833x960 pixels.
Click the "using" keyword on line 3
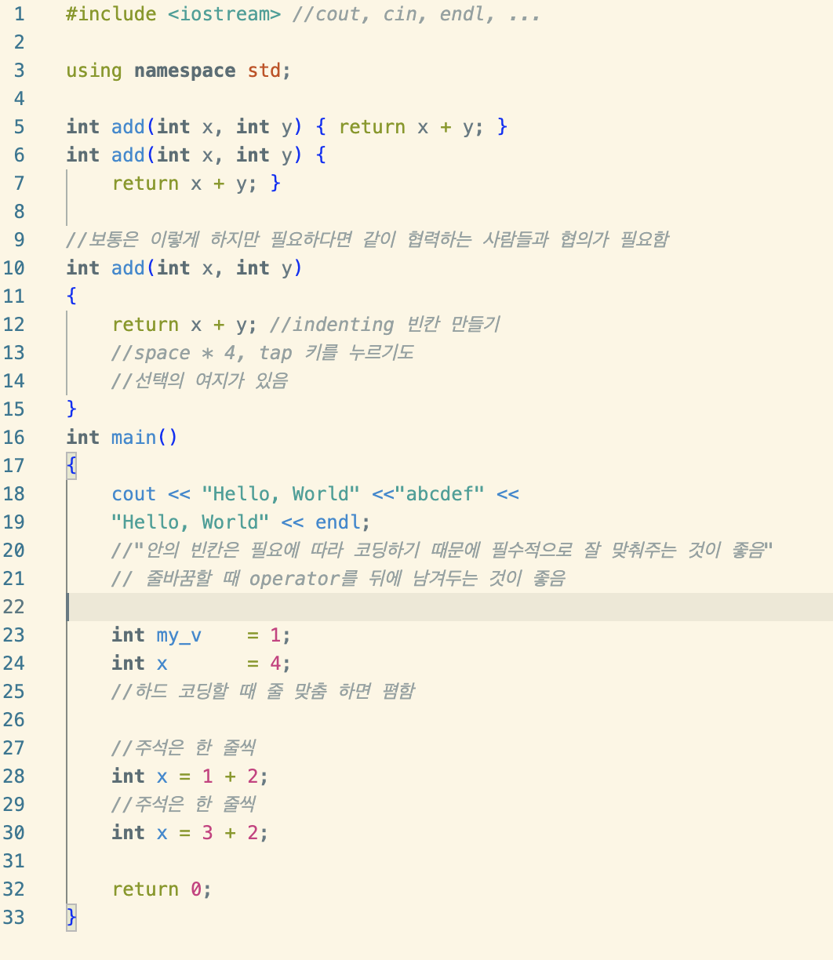[94, 71]
